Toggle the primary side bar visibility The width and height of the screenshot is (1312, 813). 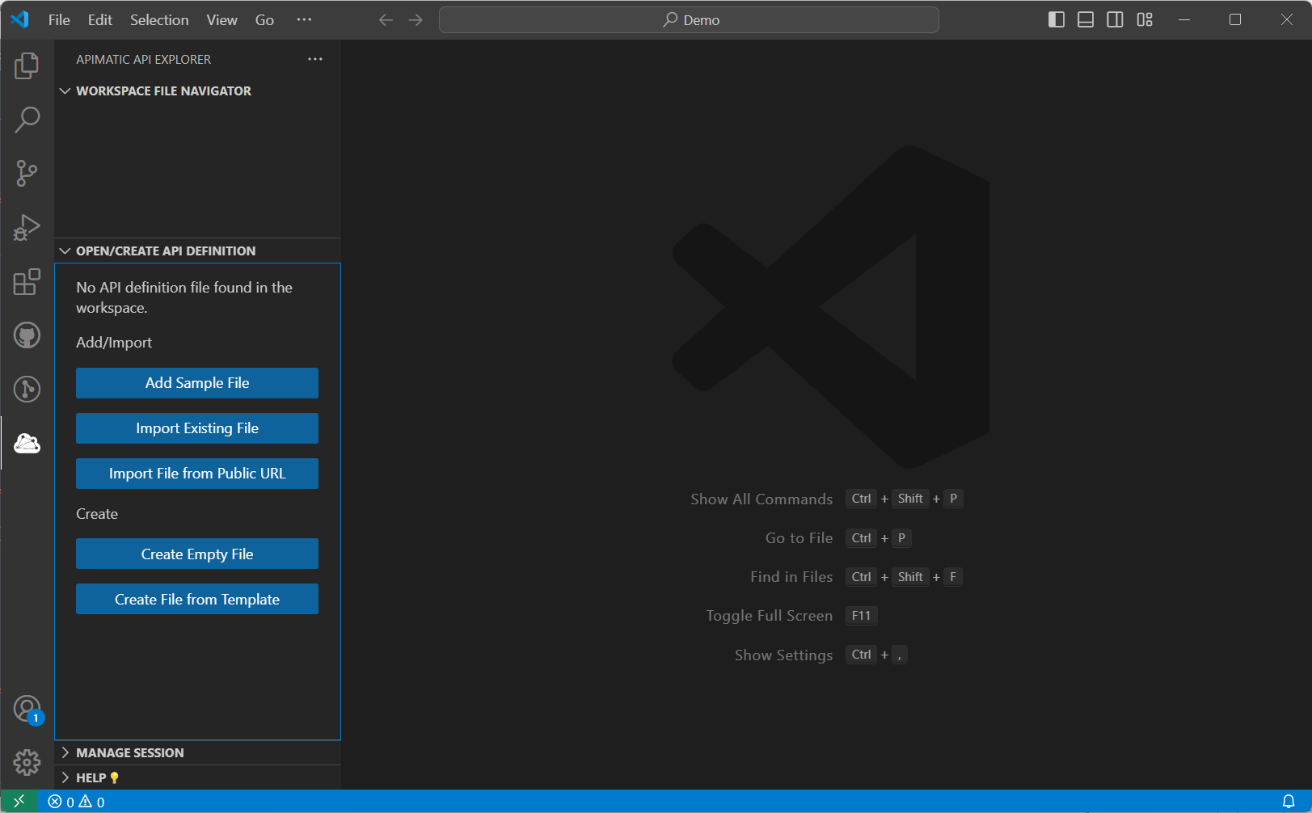[x=1057, y=19]
